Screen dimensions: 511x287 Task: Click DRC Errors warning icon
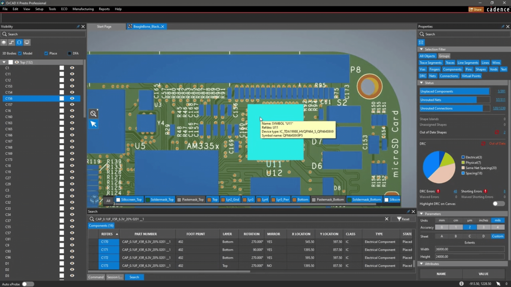pyautogui.click(x=438, y=191)
